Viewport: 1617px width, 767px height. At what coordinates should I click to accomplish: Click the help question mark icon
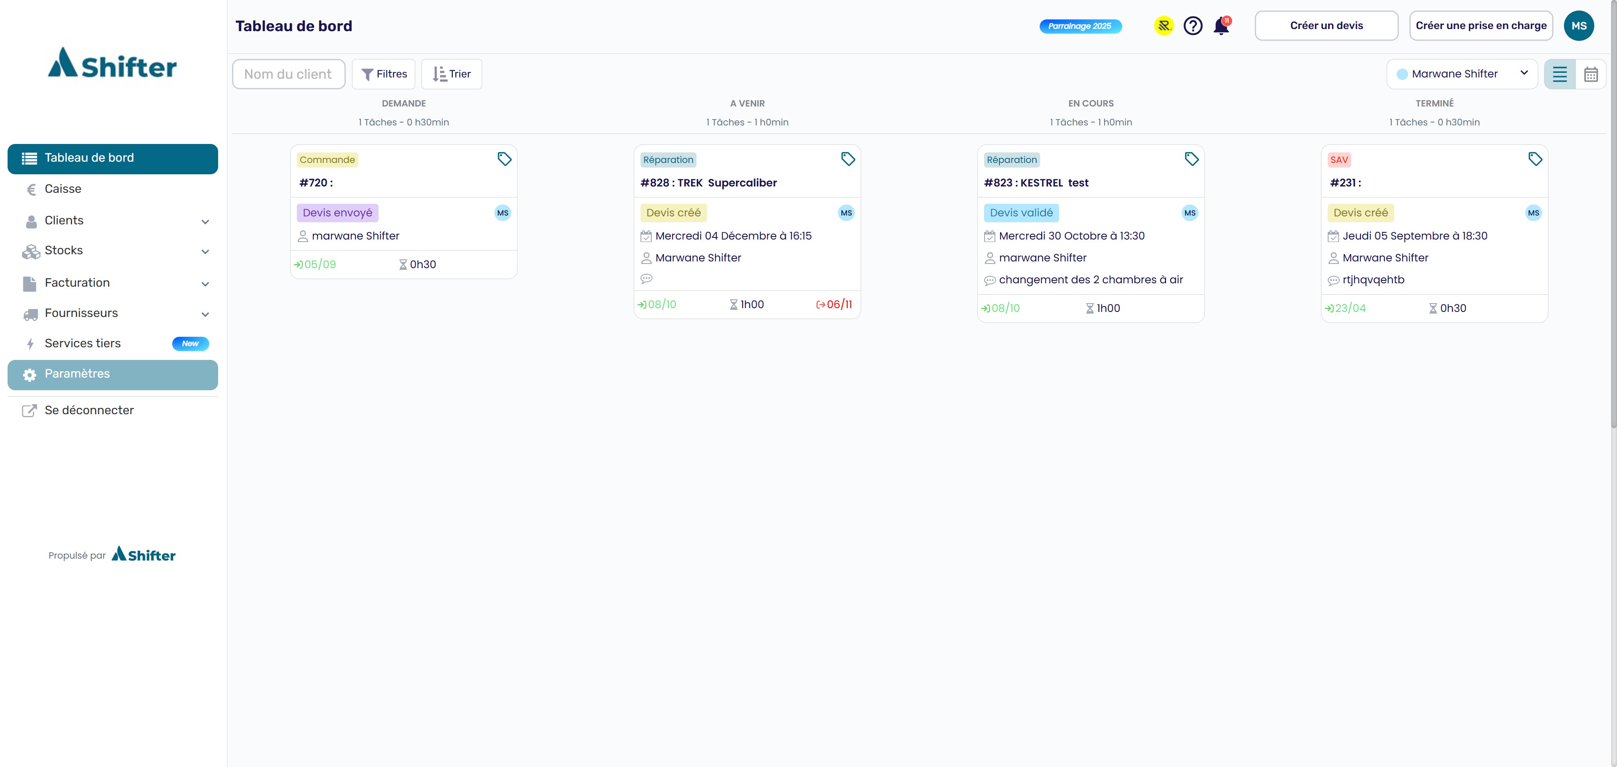point(1193,26)
